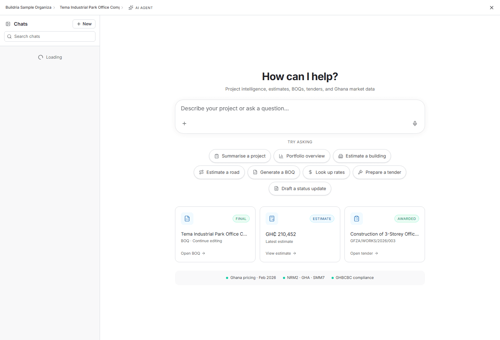Close the AI Agent panel
This screenshot has width=500, height=340.
click(x=492, y=8)
